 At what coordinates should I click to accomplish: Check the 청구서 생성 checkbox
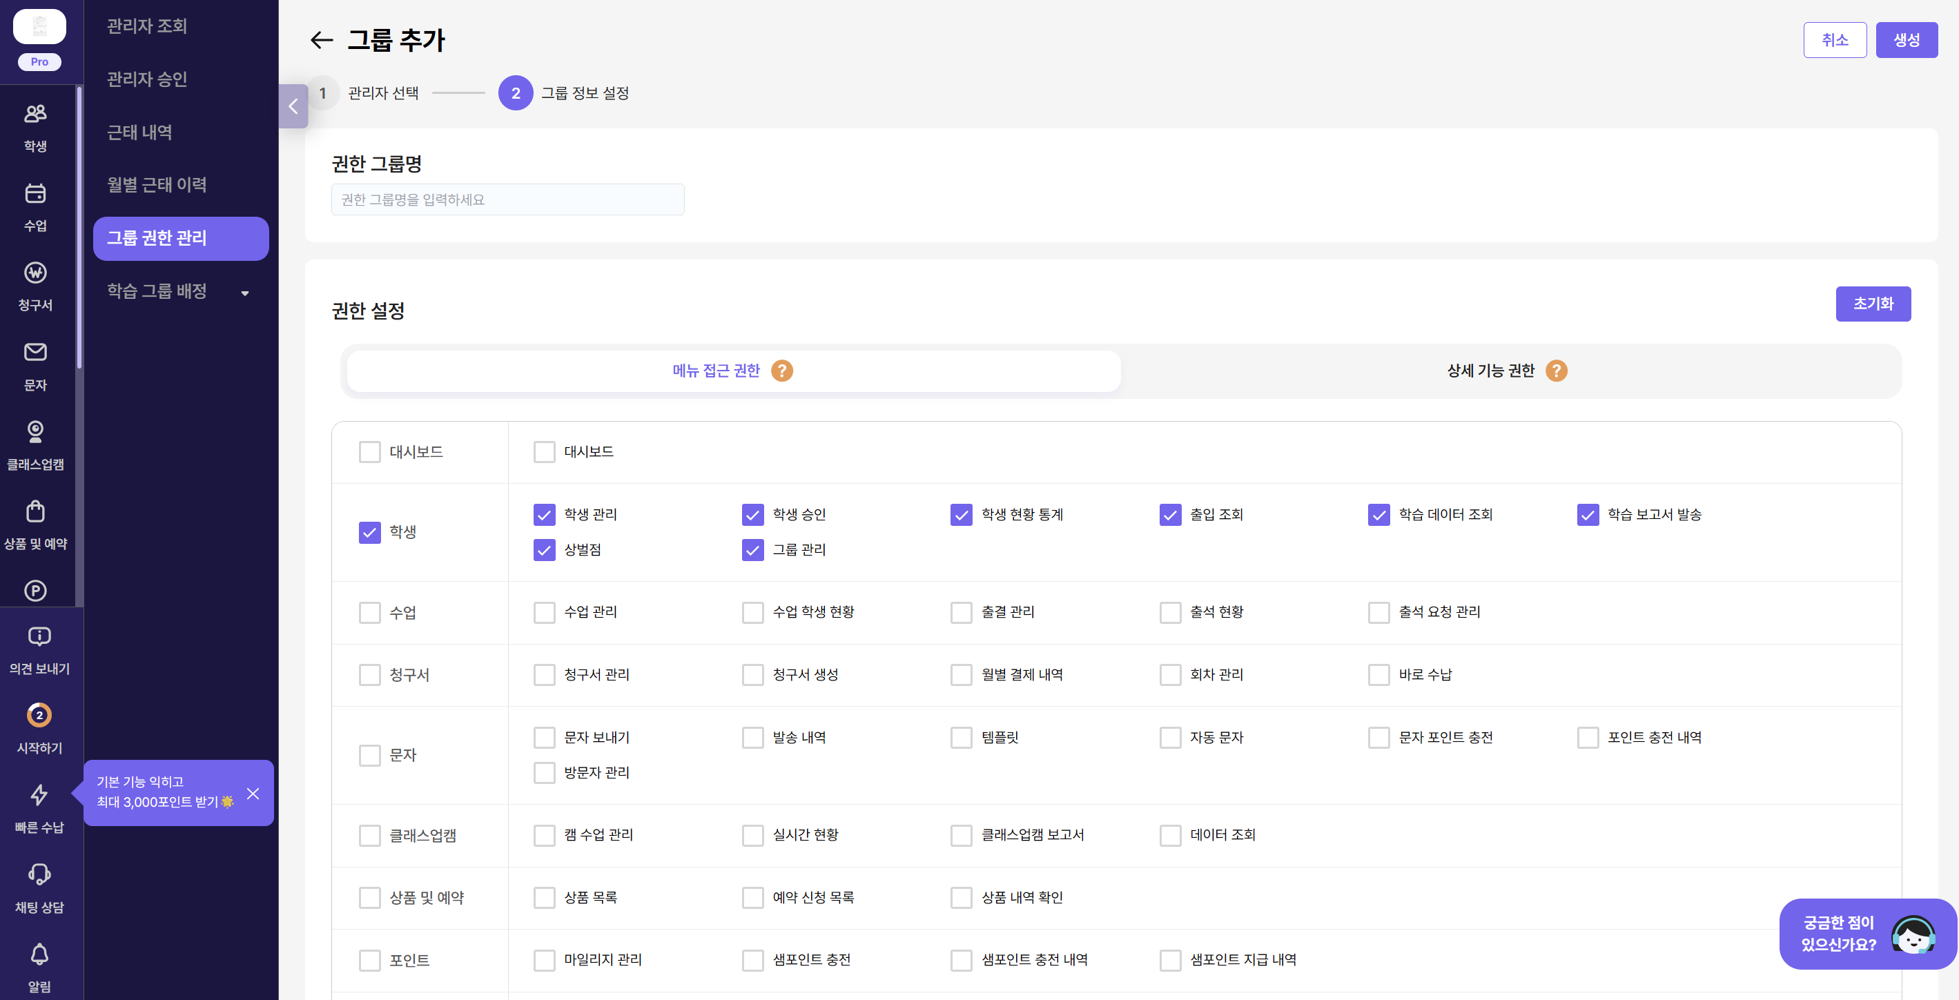point(752,675)
